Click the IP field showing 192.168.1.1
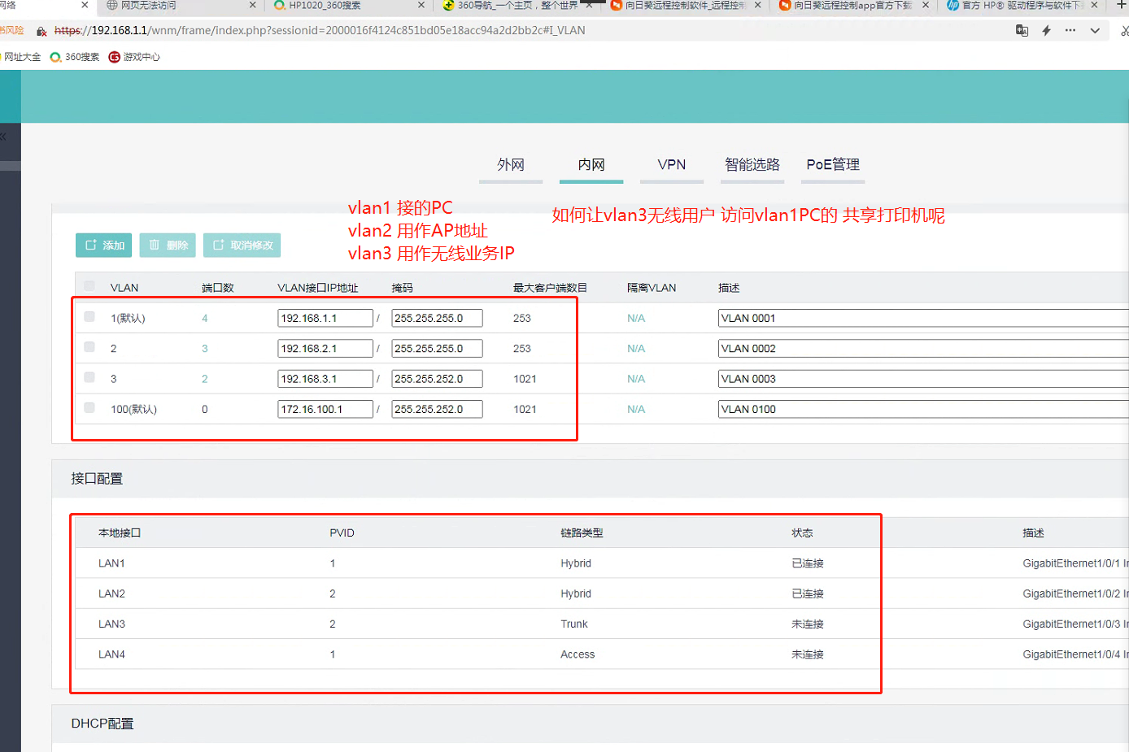 coord(325,319)
